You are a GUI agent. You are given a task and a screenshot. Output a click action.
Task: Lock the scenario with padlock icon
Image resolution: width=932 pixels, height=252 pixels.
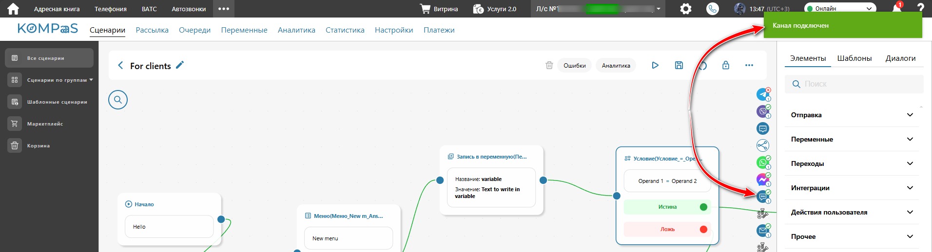tap(726, 65)
